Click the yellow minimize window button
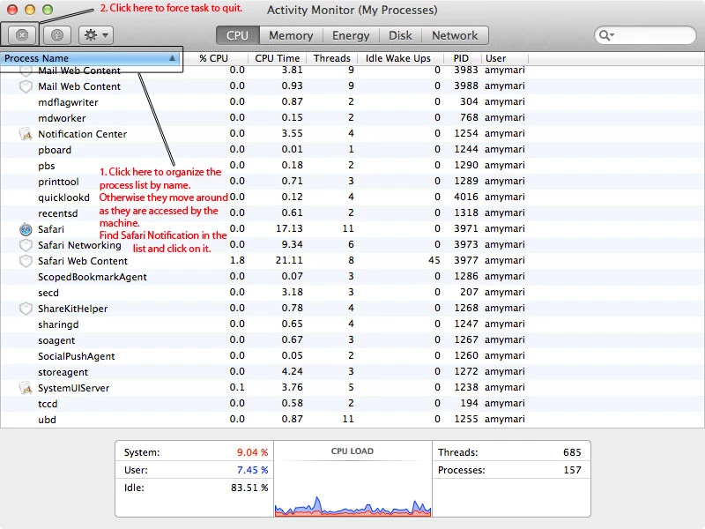 (30, 10)
